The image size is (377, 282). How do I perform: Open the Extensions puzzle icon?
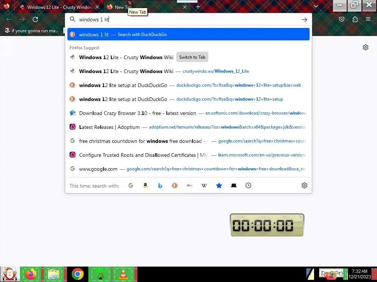[355, 19]
